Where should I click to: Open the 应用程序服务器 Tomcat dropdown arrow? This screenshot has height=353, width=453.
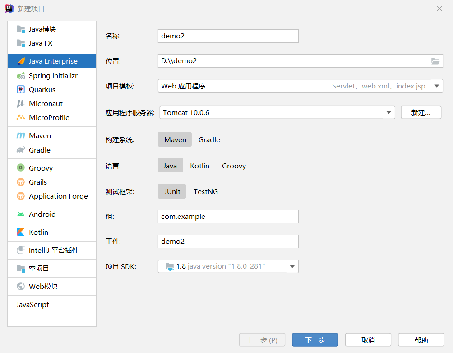click(388, 112)
